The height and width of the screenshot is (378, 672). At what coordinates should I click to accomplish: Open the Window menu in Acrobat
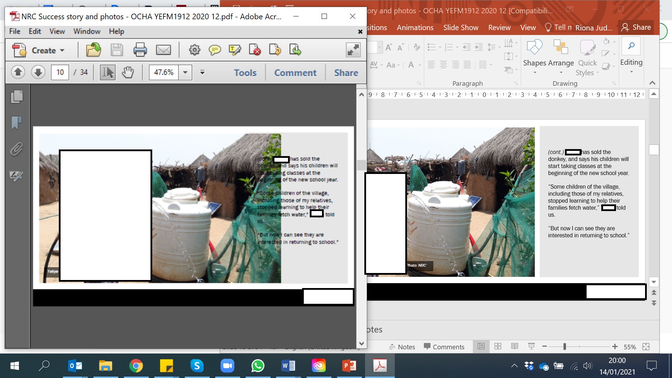pos(87,31)
